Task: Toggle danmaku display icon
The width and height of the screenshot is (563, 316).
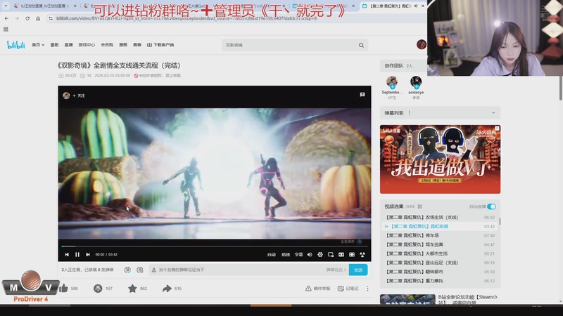Action: (127, 270)
